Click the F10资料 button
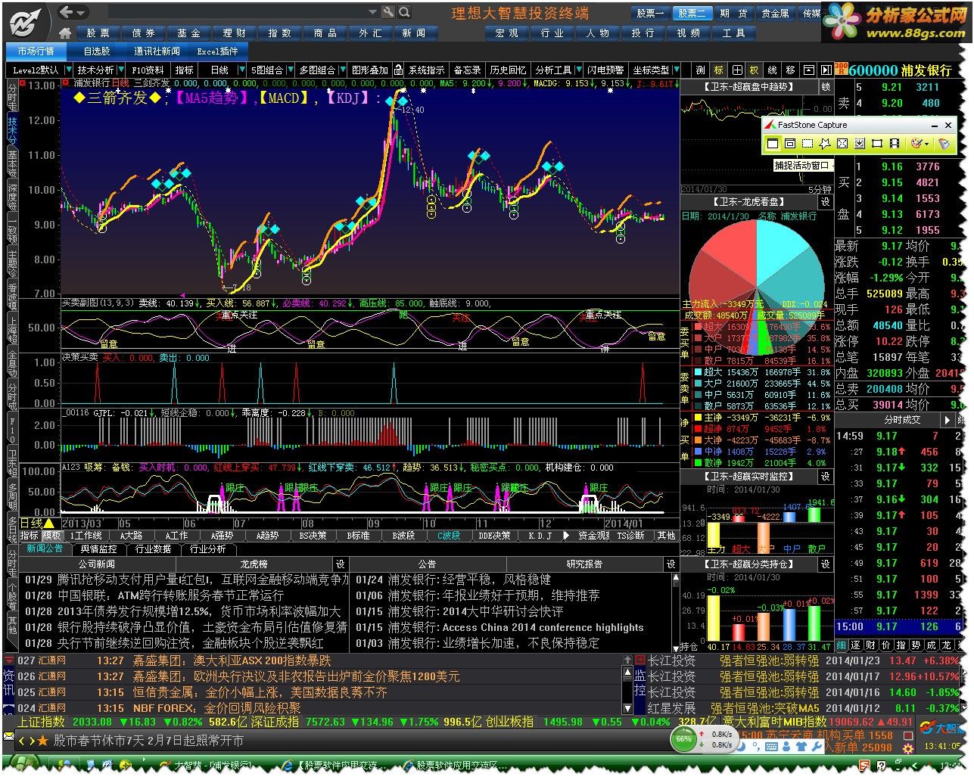This screenshot has height=780, width=974. [x=148, y=70]
